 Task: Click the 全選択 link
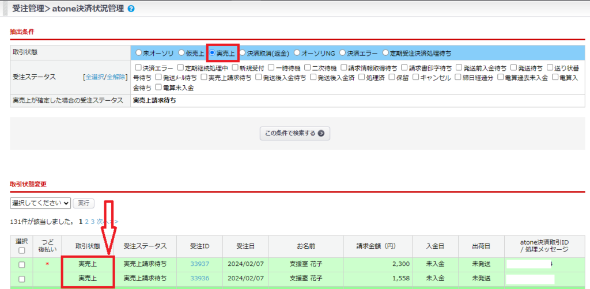click(x=95, y=77)
